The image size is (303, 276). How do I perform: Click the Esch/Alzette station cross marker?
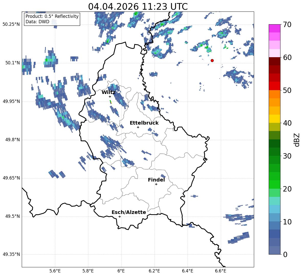120,217
